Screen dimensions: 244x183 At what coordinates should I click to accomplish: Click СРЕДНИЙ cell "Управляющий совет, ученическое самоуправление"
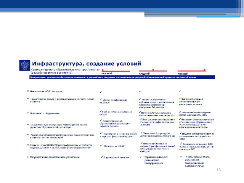coord(156,160)
